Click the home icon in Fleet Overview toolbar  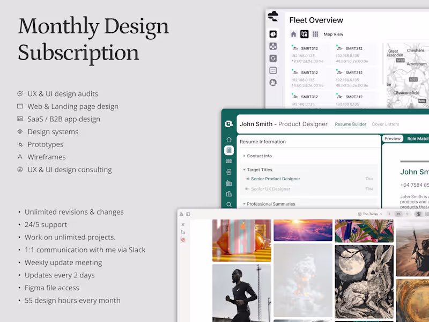[293, 34]
